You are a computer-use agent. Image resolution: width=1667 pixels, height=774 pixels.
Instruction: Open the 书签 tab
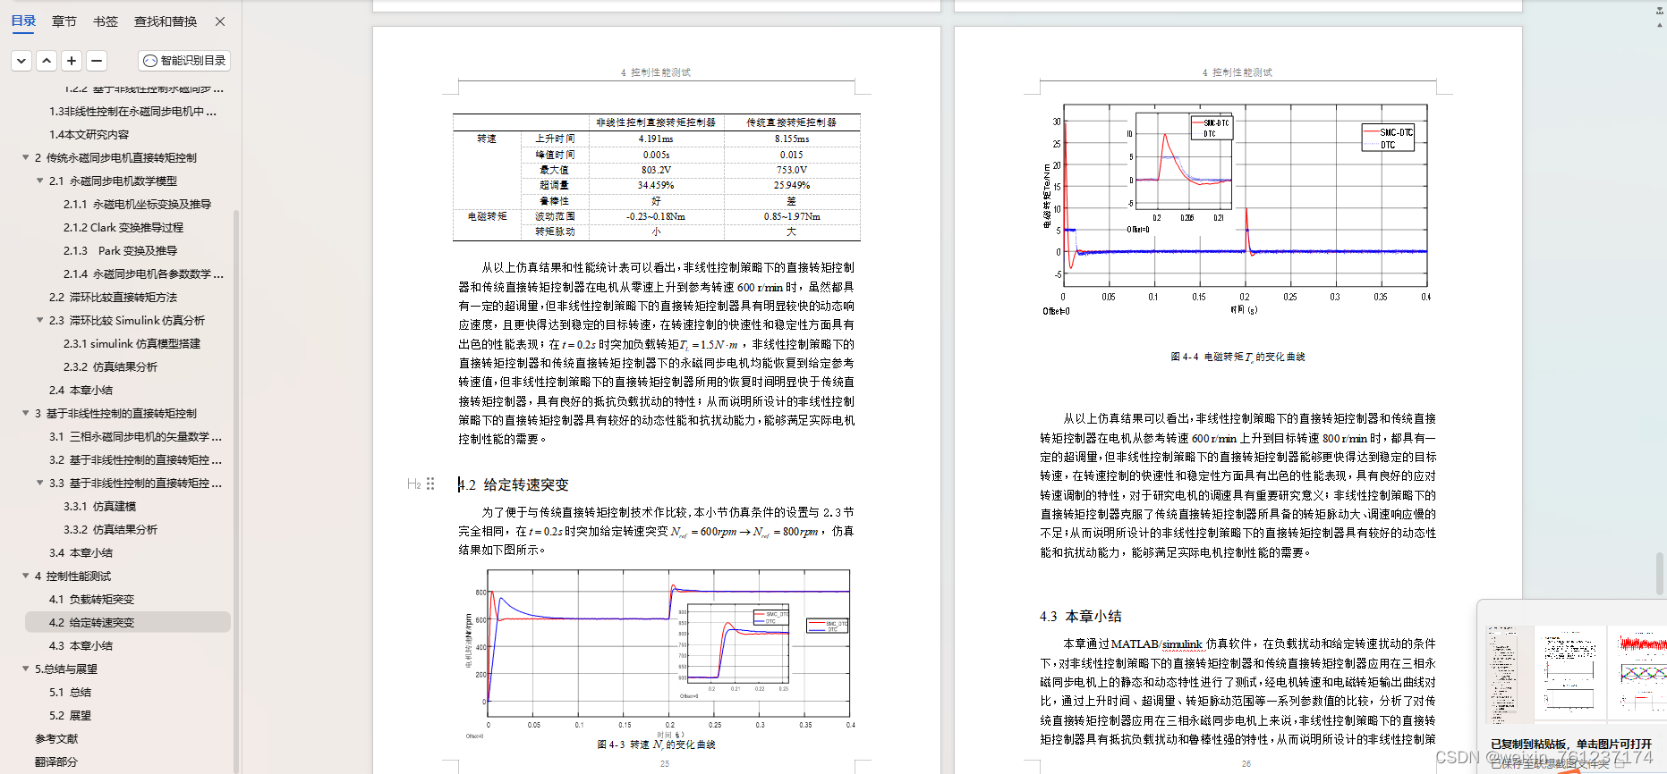(106, 21)
